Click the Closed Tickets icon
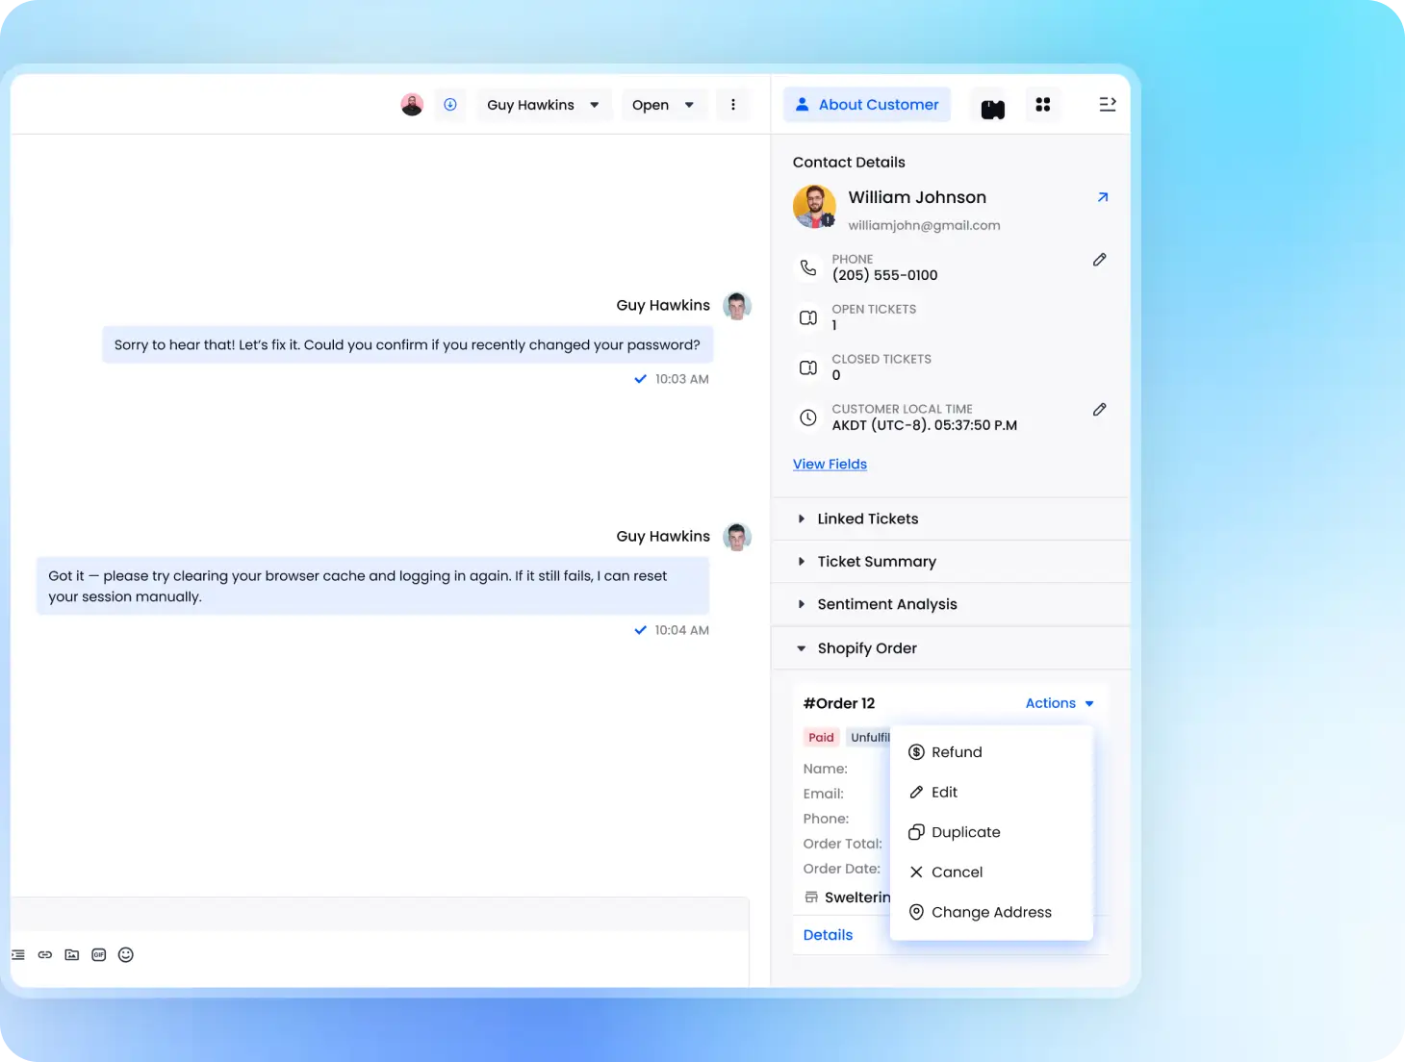The width and height of the screenshot is (1405, 1062). (808, 367)
